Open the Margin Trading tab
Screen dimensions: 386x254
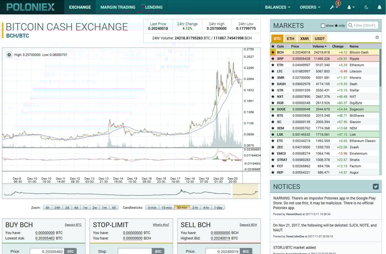tap(118, 7)
